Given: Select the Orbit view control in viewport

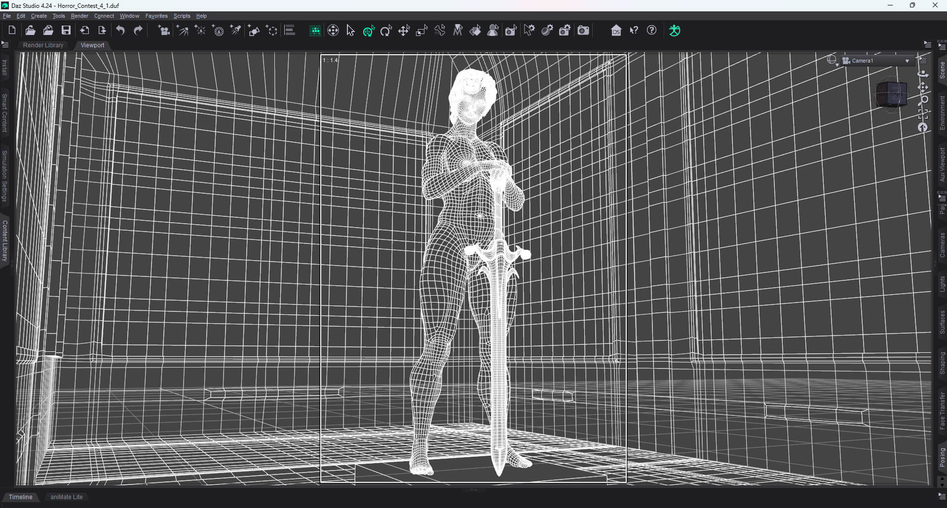Looking at the screenshot, I should 923,73.
